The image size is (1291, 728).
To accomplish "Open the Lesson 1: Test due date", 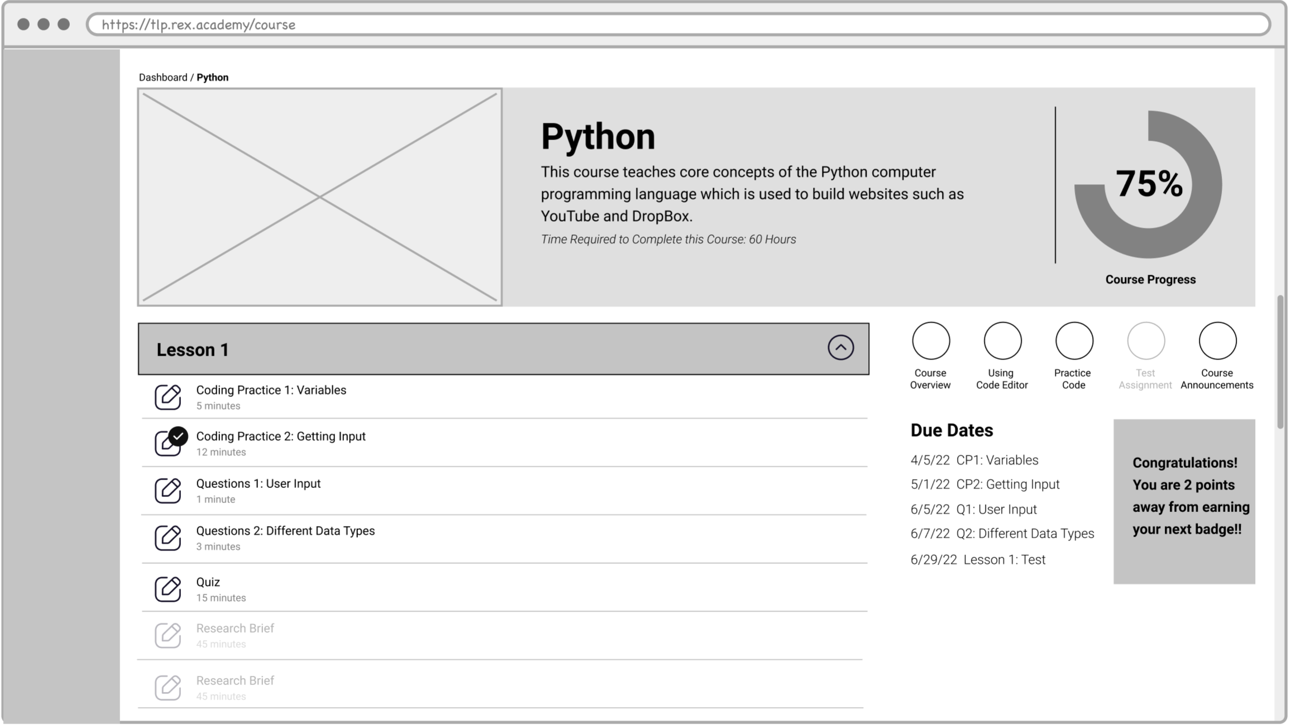I will click(x=1004, y=560).
